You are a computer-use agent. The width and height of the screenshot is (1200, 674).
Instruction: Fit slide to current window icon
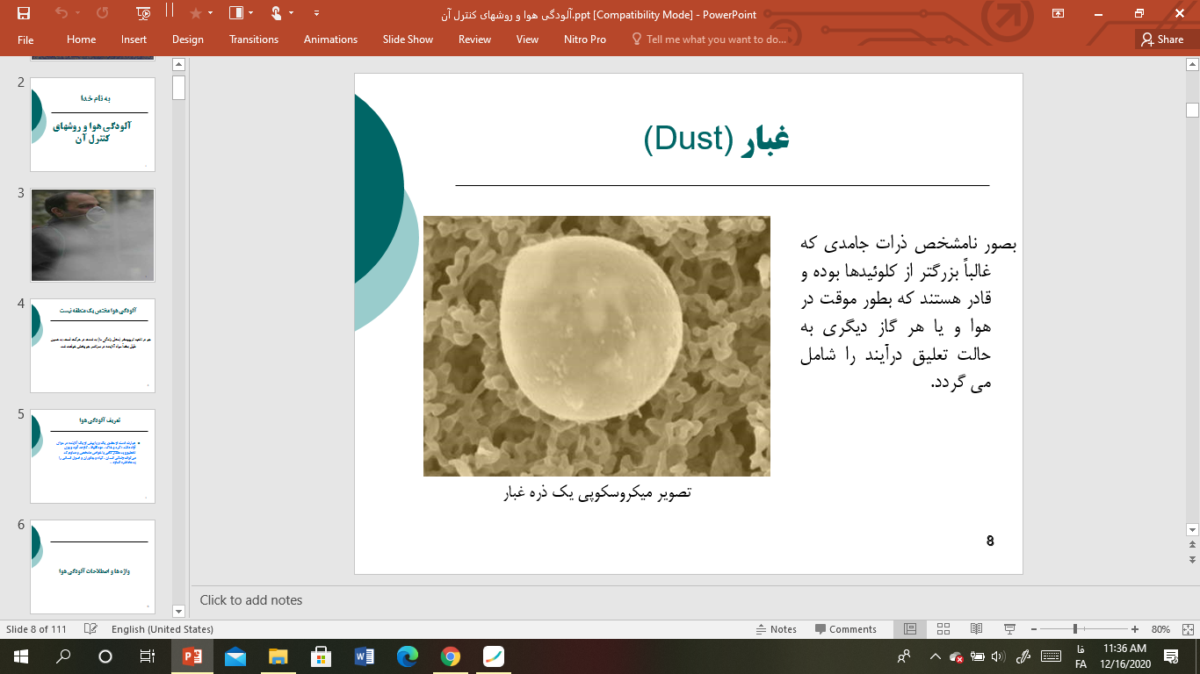click(x=1185, y=629)
